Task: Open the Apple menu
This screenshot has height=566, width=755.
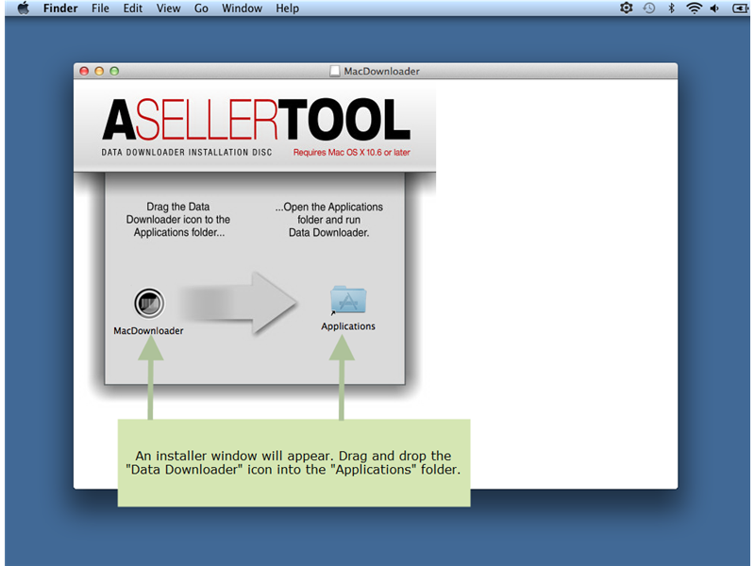Action: coord(23,8)
